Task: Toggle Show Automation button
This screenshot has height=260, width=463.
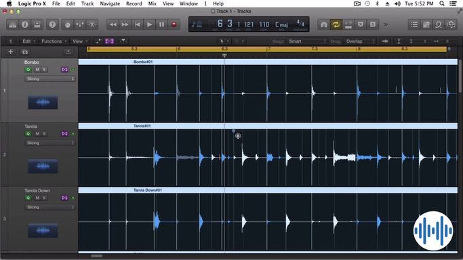Action: (x=98, y=41)
